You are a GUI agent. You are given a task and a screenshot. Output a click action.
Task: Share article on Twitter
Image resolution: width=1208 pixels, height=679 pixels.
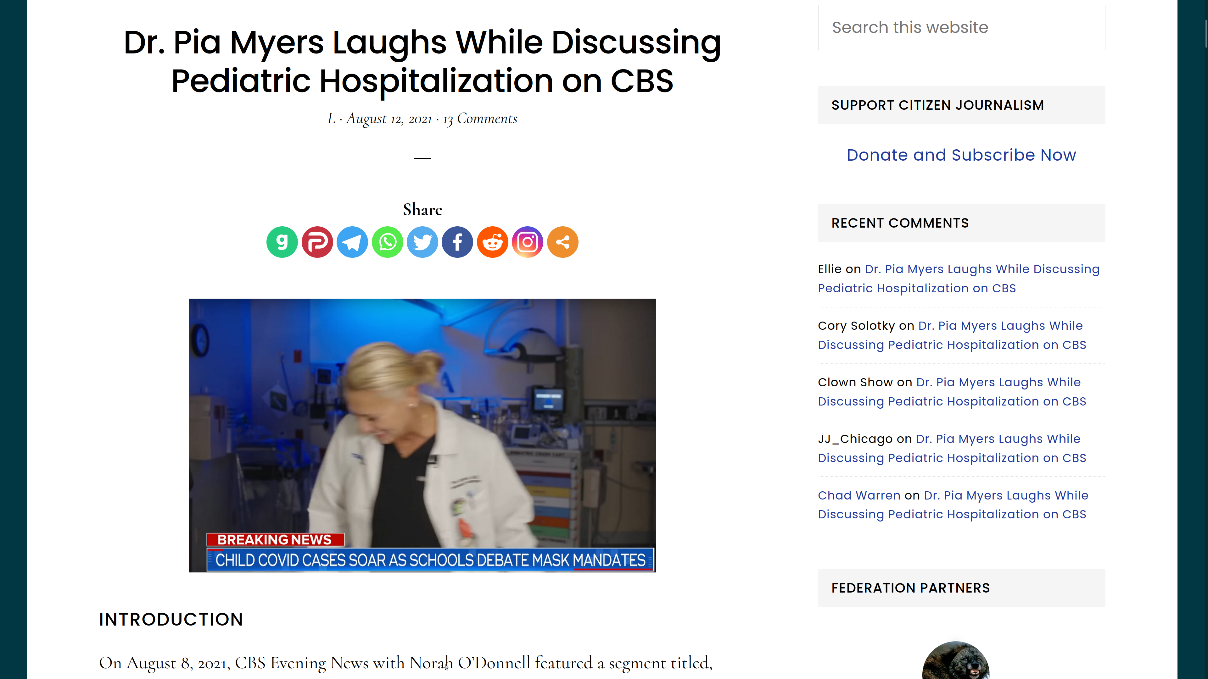pos(422,242)
